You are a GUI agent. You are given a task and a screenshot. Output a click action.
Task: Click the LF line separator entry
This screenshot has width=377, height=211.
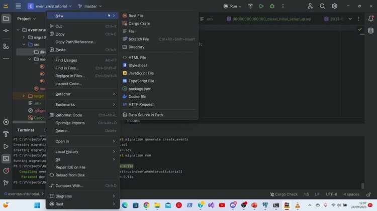(x=317, y=194)
